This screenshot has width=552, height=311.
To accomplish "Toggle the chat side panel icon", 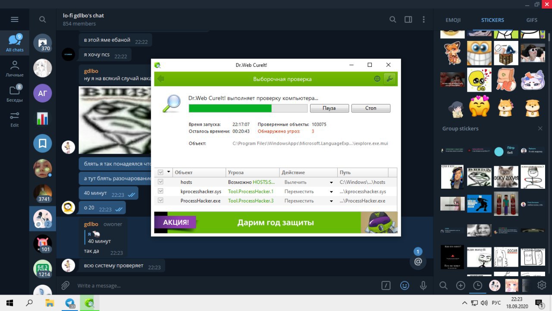I will [408, 19].
